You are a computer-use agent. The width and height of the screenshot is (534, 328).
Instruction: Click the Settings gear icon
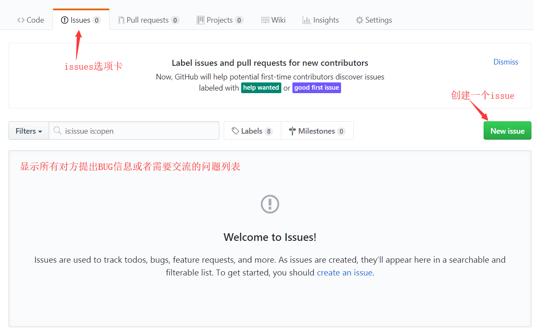359,20
